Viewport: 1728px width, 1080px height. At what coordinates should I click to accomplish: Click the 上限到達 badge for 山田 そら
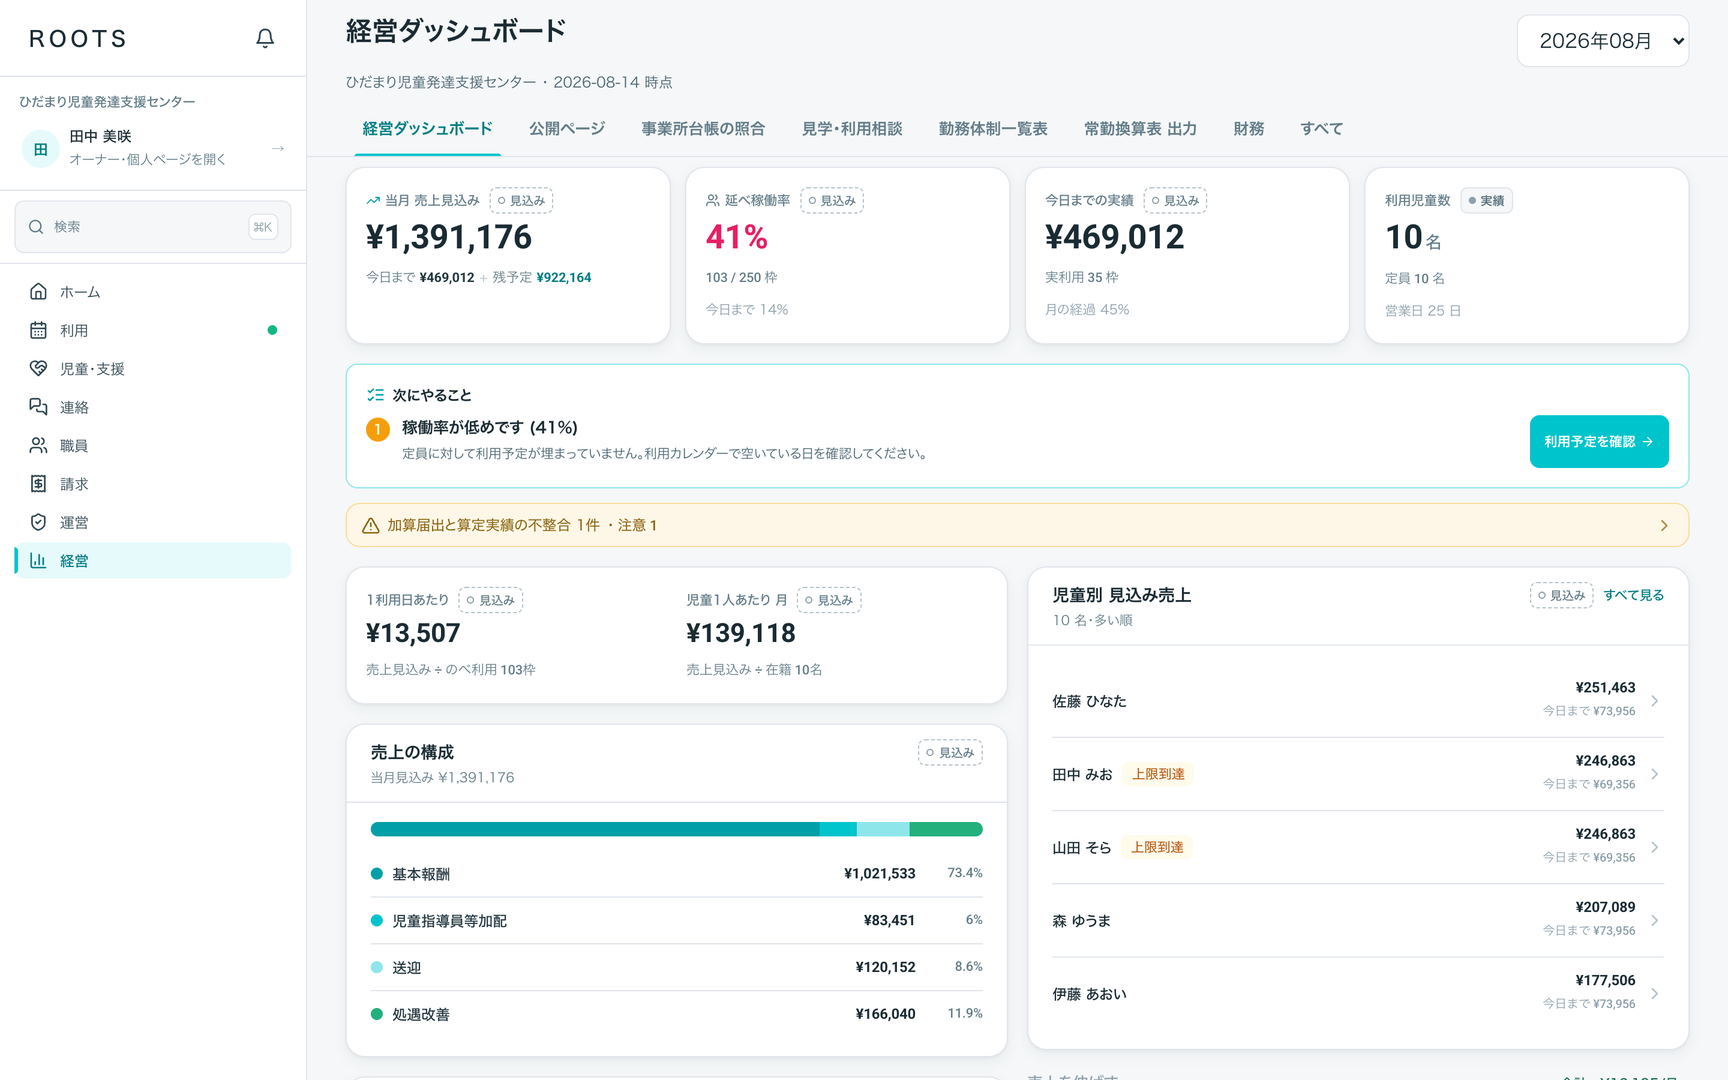click(1157, 847)
